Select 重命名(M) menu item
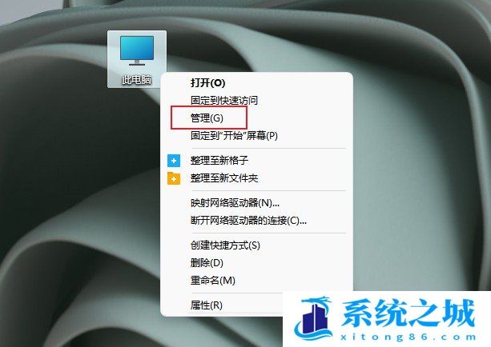Viewport: 491px width, 347px height. click(212, 280)
